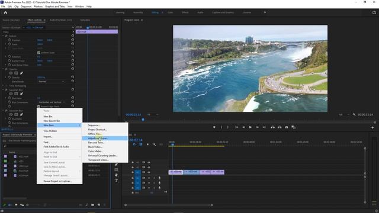
Task: Open the Fit zoom level dropdown
Action: click(153, 114)
